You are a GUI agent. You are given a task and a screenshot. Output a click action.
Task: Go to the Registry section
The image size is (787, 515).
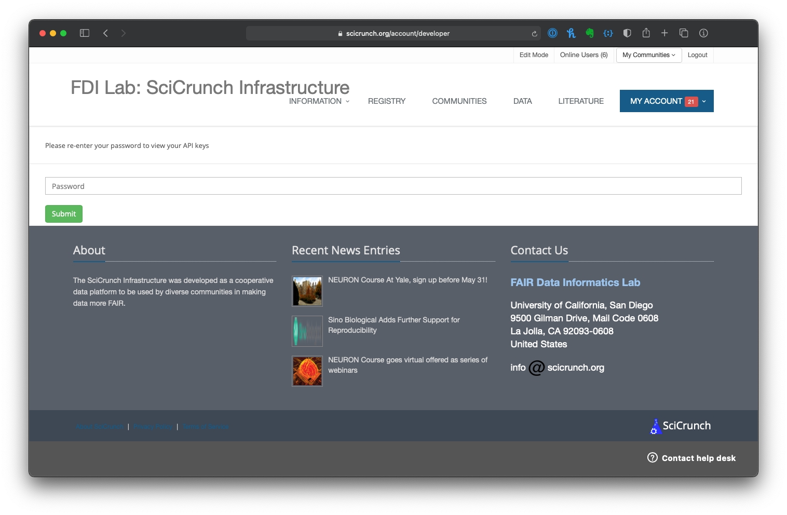[386, 101]
